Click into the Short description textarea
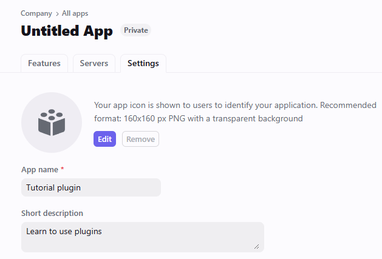 click(143, 237)
